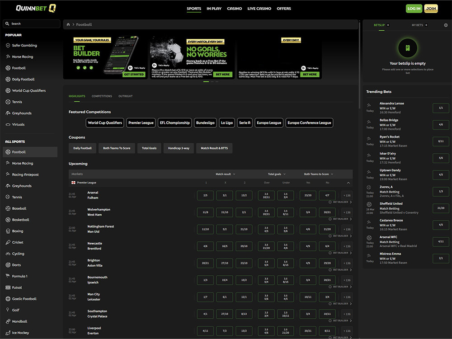Click Greyhounds icon under Popular
Viewport: 452px width, 339px height.
(x=8, y=113)
